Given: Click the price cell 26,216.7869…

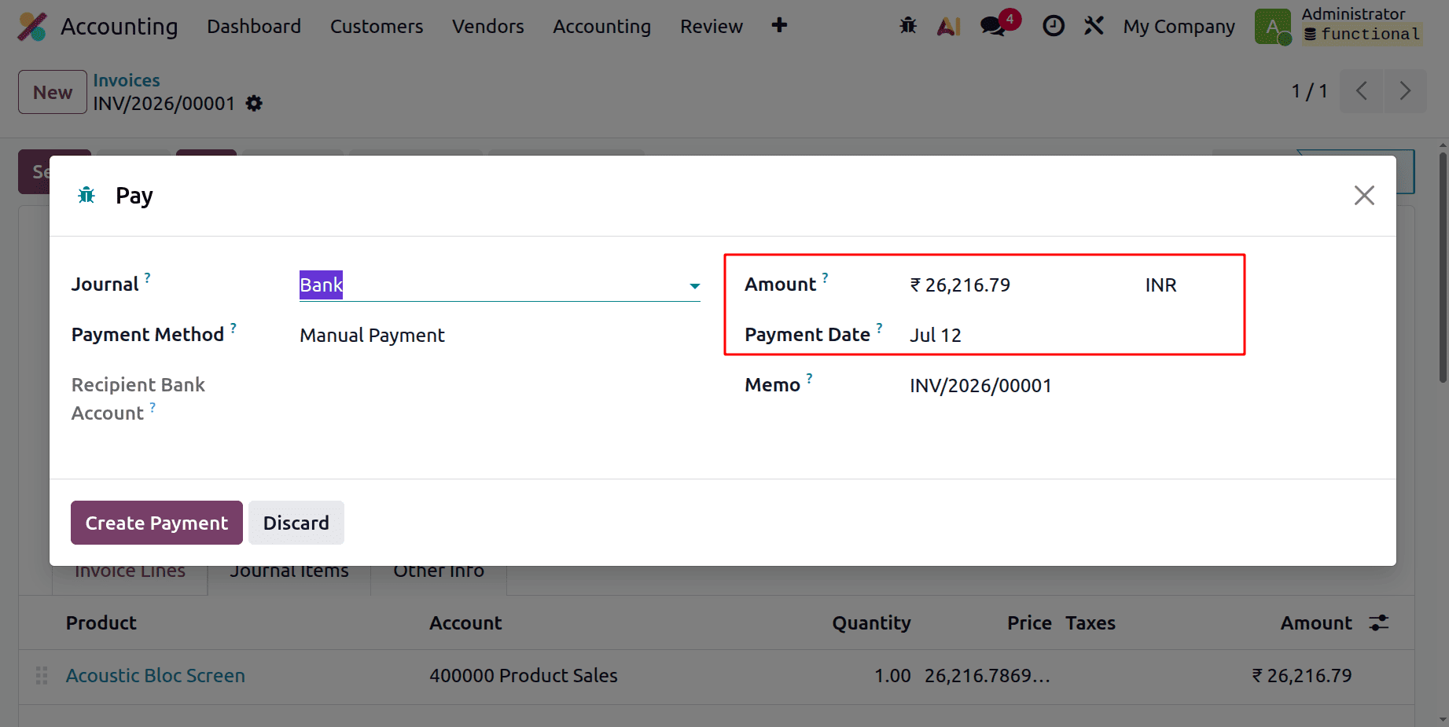Looking at the screenshot, I should coord(987,676).
